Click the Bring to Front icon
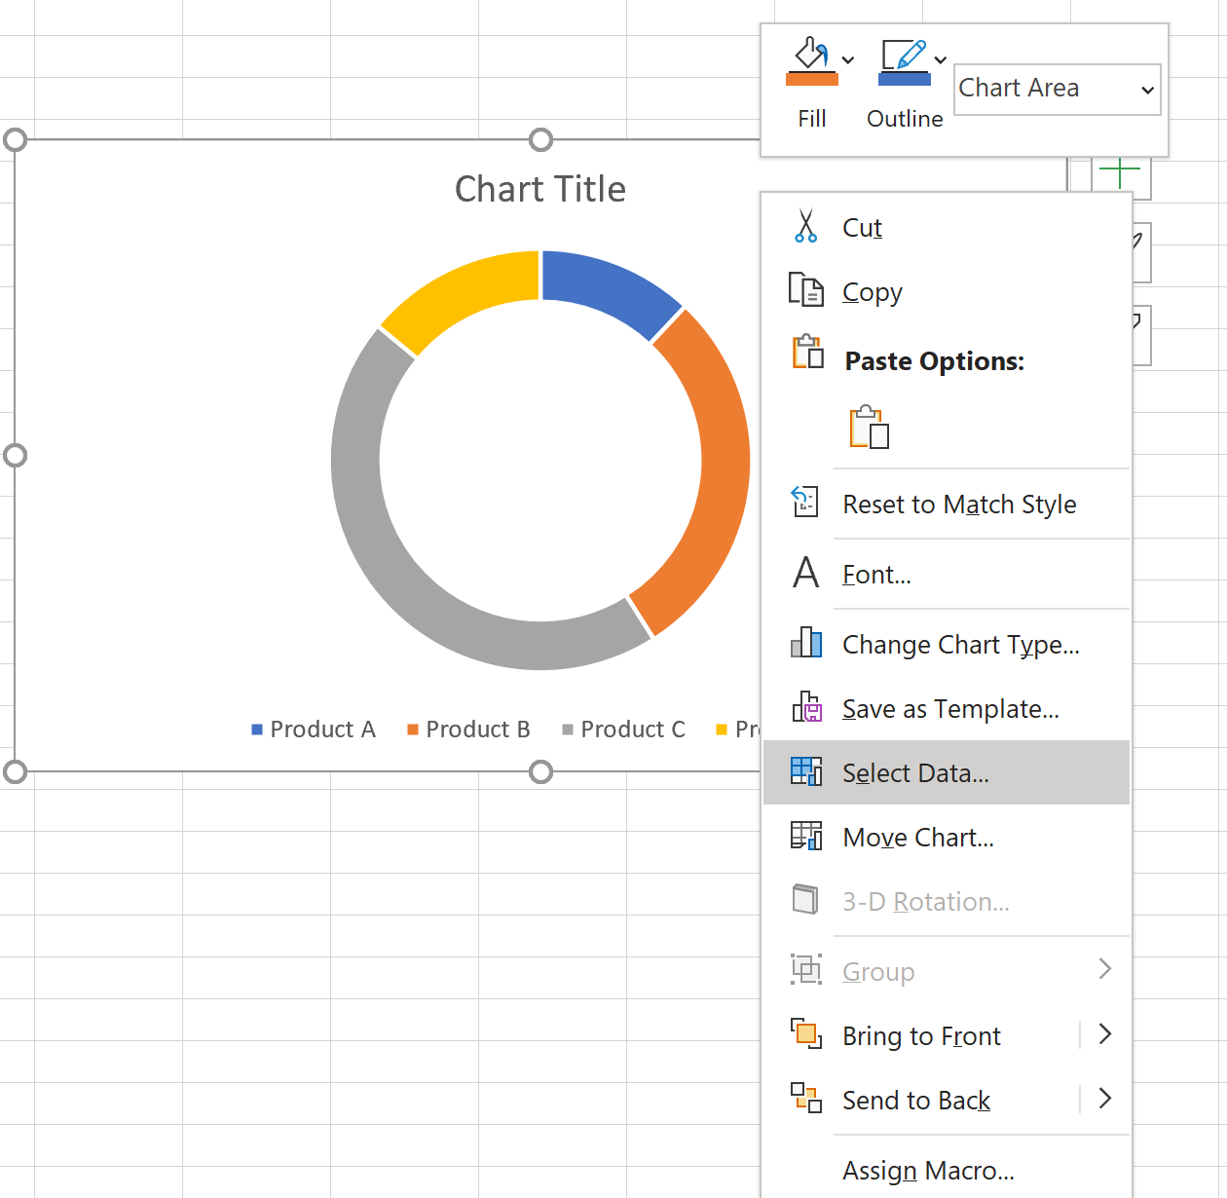The image size is (1227, 1198). pos(806,1034)
